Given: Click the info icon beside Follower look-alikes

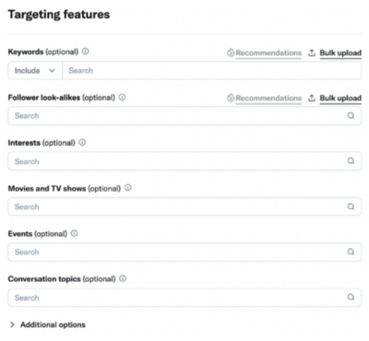Looking at the screenshot, I should tap(122, 97).
